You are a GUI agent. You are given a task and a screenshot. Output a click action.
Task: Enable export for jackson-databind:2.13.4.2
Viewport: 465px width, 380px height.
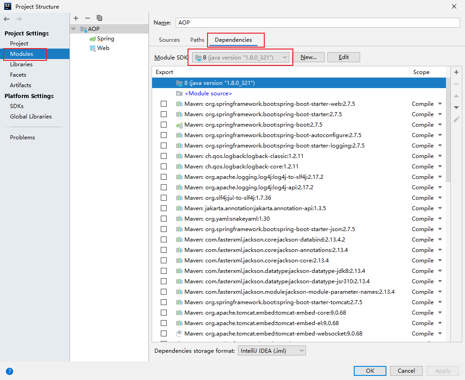click(x=163, y=240)
